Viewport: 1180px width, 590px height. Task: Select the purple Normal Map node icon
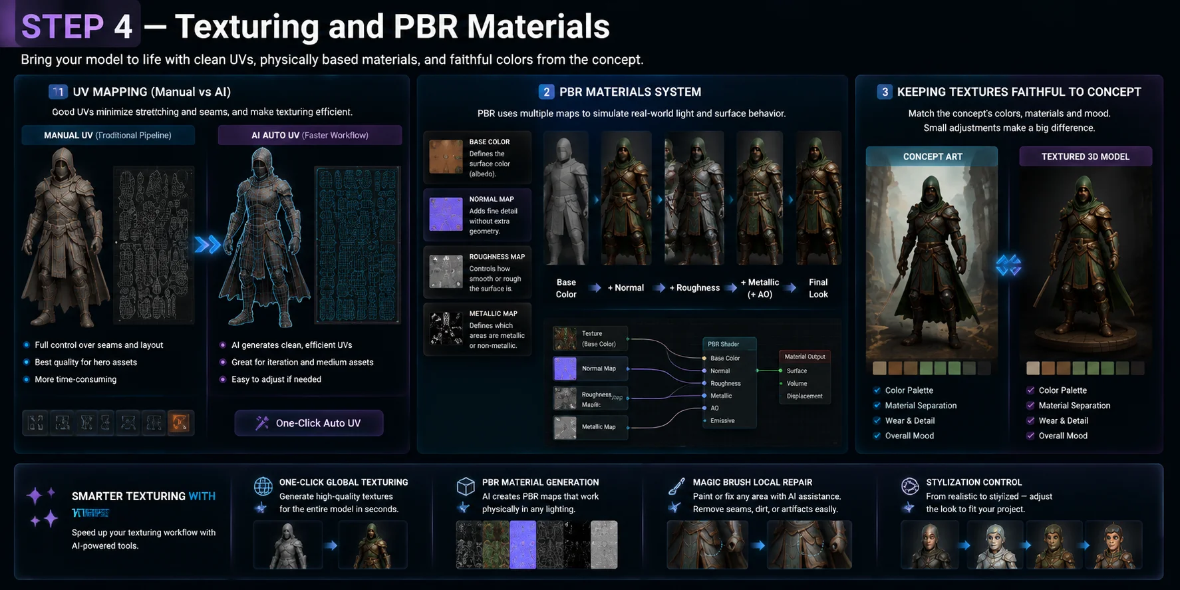click(565, 369)
